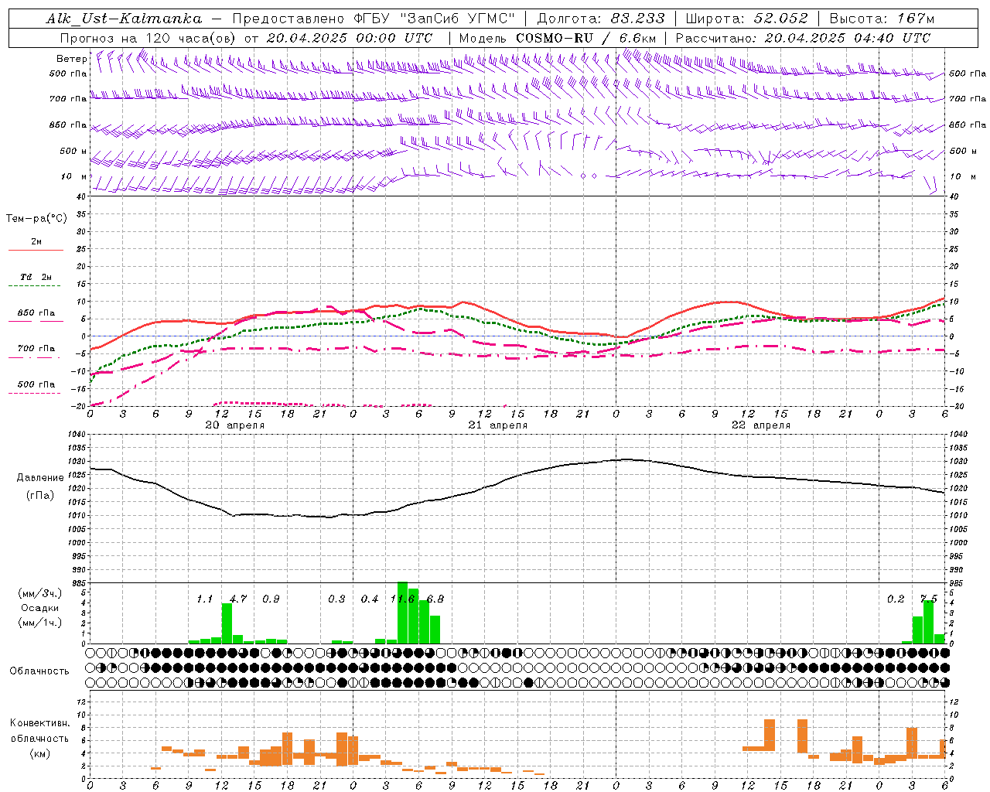This screenshot has height=792, width=990.
Task: Click the forecast length text Прогноз на 120 часа(ов)
Action: pos(148,38)
